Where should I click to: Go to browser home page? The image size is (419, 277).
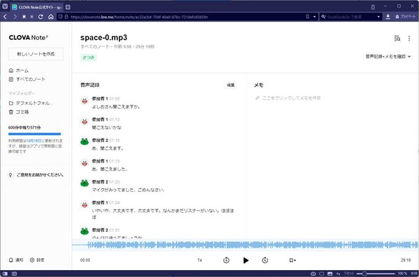51,17
